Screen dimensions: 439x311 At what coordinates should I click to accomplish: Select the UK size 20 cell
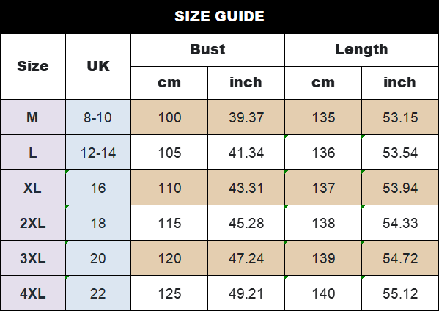[x=98, y=258]
